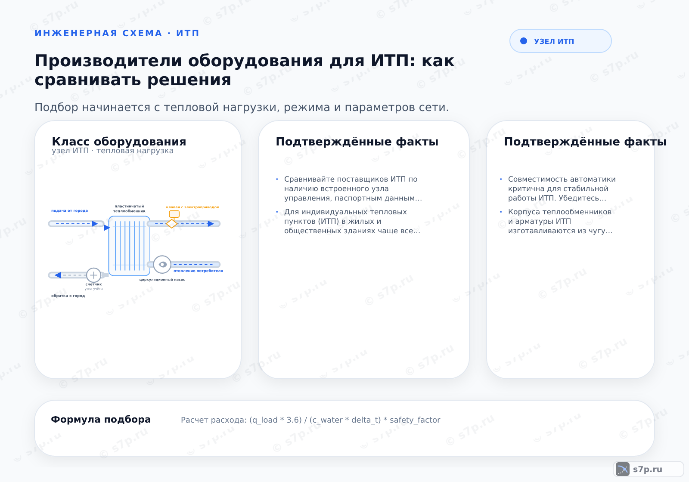Click the heat meter plus-circle icon
Image resolution: width=689 pixels, height=482 pixels.
[x=93, y=275]
